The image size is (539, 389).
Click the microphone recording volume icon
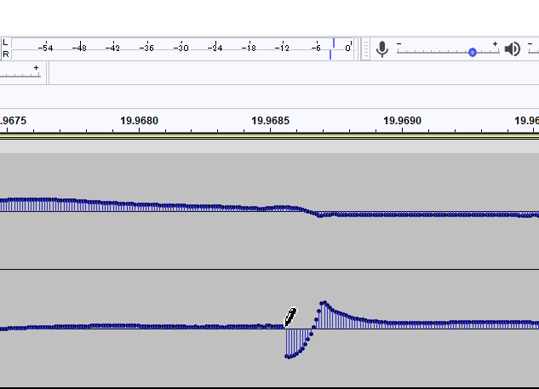pos(382,49)
